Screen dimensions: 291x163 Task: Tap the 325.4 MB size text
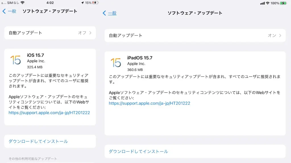(x=35, y=67)
